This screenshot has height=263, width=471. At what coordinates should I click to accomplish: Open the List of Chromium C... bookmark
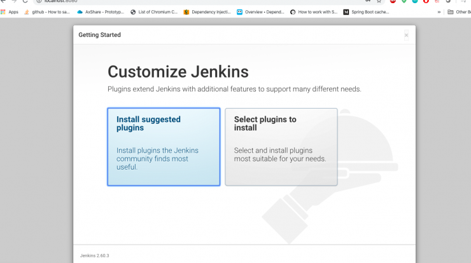click(x=154, y=12)
